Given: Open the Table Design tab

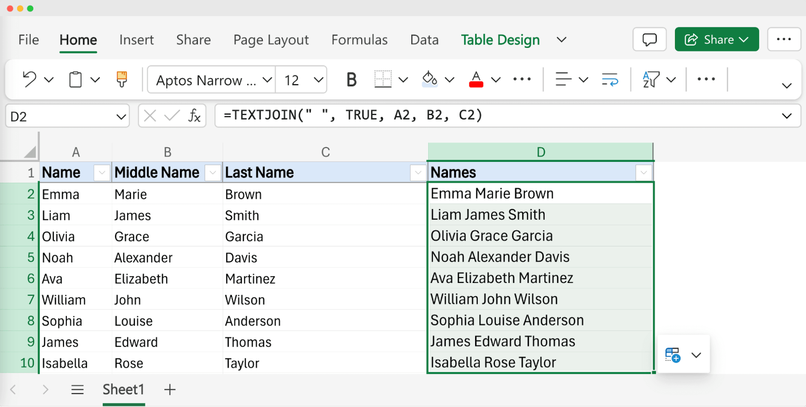Looking at the screenshot, I should click(x=500, y=40).
